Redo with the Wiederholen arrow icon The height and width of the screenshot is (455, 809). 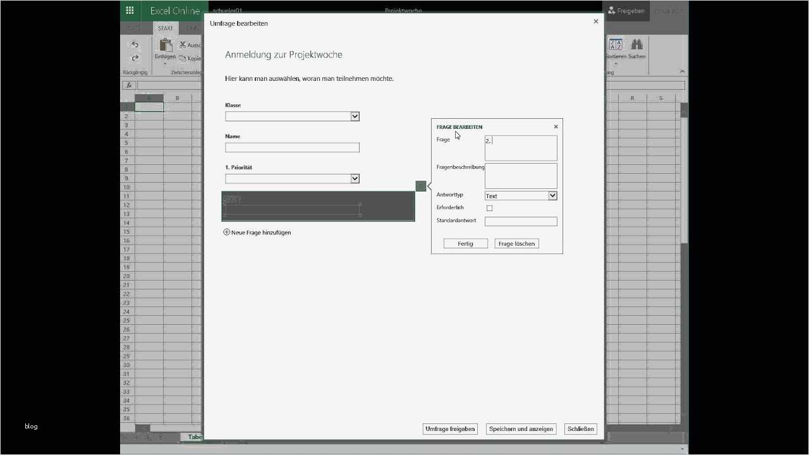click(x=135, y=58)
